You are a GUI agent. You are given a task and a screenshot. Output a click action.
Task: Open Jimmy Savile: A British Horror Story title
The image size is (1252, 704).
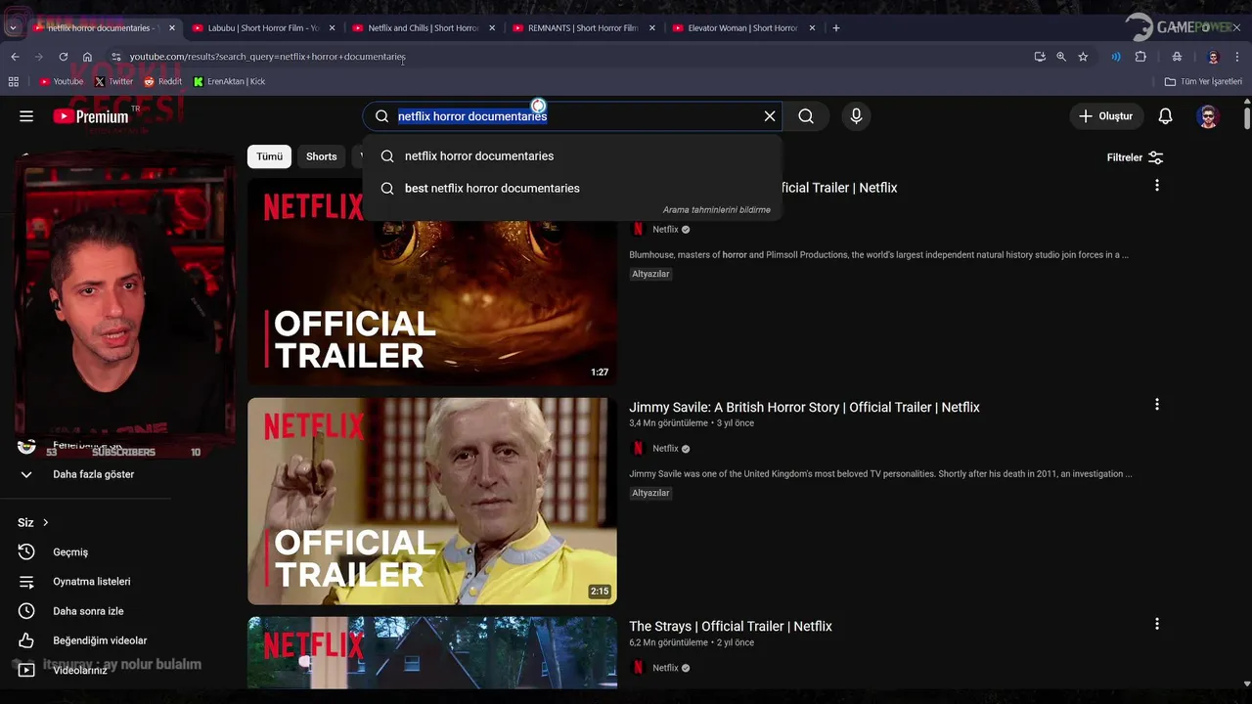pos(804,407)
